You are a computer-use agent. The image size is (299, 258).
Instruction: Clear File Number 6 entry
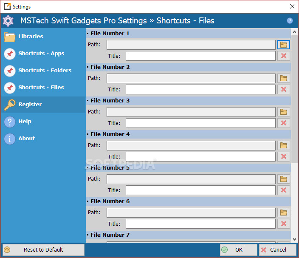(284, 224)
